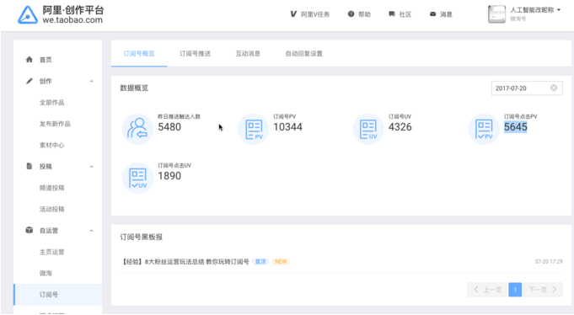Image resolution: width=574 pixels, height=315 pixels.
Task: Click the 帮助 question mark icon
Action: click(x=351, y=14)
